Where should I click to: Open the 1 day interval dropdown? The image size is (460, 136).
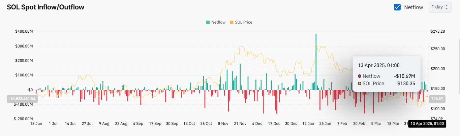coord(439,7)
